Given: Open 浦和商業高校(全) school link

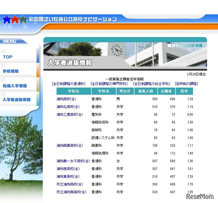Looking at the screenshot, I should tap(70, 146).
